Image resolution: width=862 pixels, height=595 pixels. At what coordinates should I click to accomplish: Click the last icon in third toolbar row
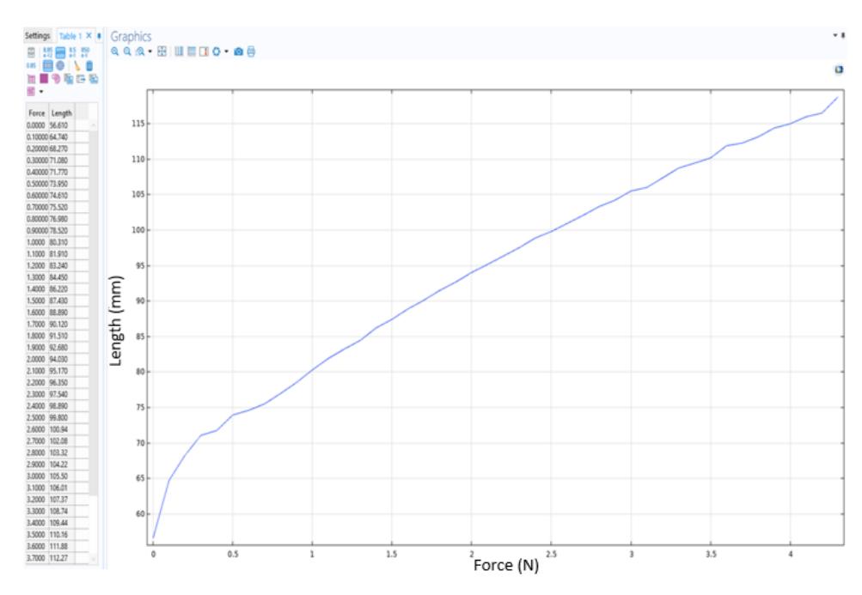(x=94, y=79)
